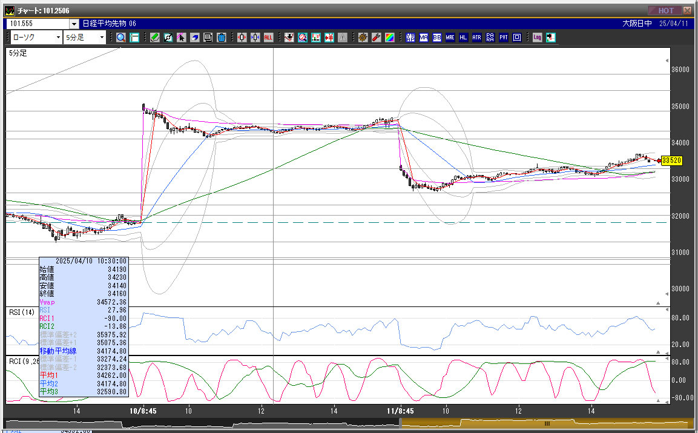Click the blue trash can delete icon
The height and width of the screenshot is (433, 698).
pyautogui.click(x=221, y=38)
